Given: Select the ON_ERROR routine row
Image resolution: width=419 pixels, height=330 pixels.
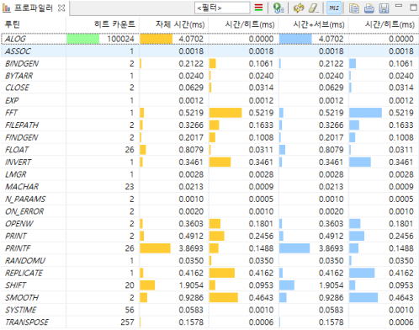Looking at the screenshot, I should coord(209,211).
